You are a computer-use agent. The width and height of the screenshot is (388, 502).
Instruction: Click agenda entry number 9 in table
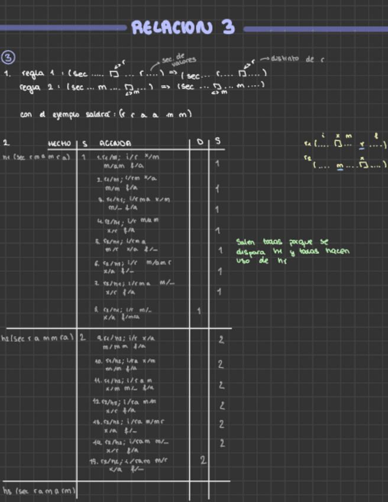[125, 342]
